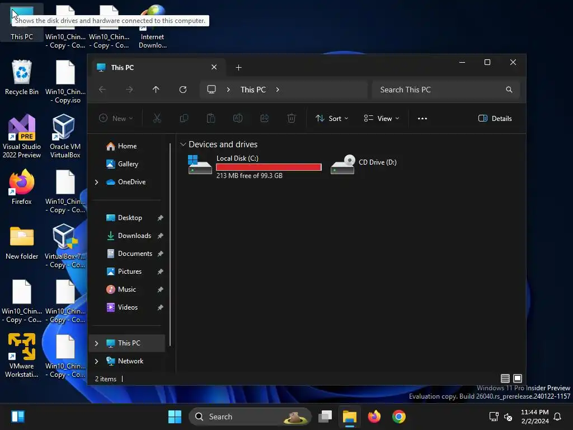Click the Paste clipboard icon
Screen dimensions: 573x430
click(211, 118)
